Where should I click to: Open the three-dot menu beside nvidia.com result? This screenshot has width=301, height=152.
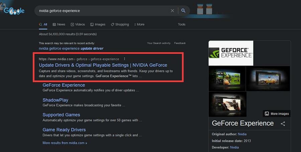click(124, 59)
